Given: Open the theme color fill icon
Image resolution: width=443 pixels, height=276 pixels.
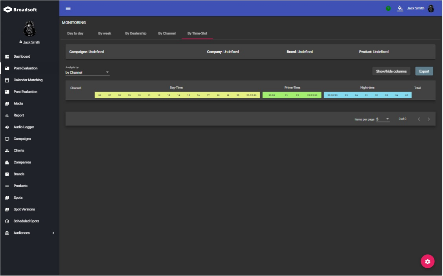Looking at the screenshot, I should 400,8.
